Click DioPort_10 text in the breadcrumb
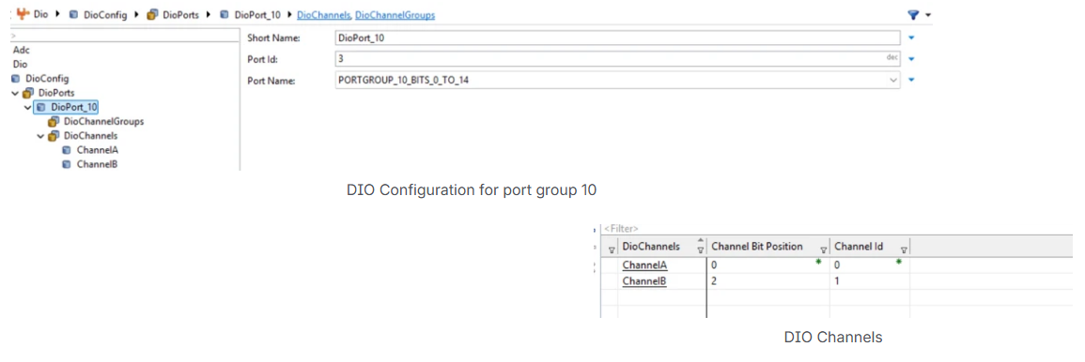 (257, 14)
